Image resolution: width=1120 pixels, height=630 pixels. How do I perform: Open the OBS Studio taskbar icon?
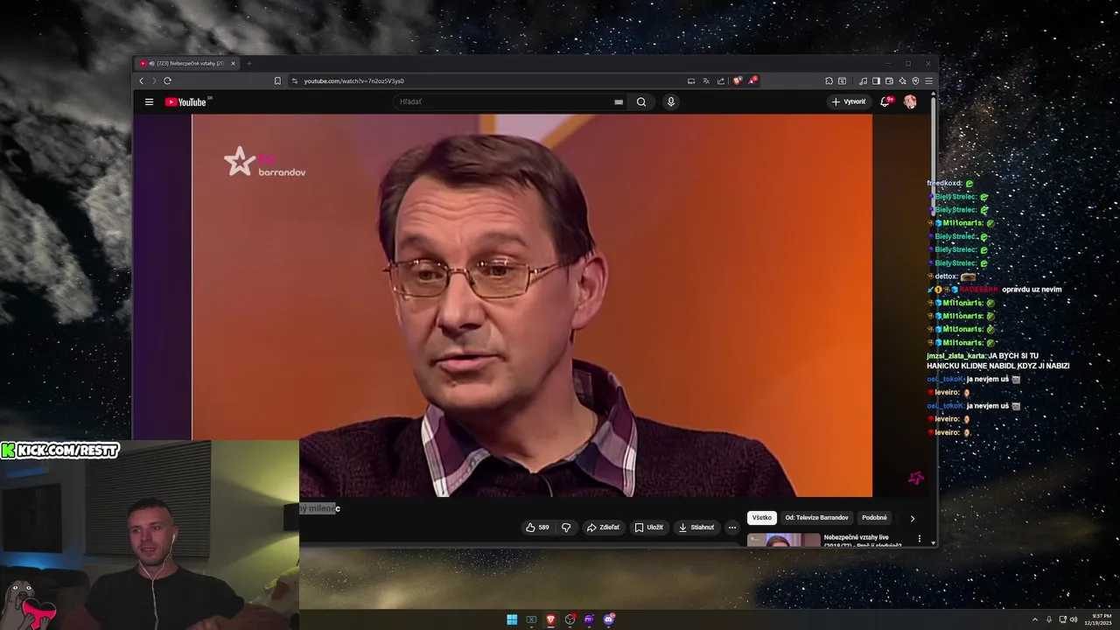pyautogui.click(x=570, y=619)
